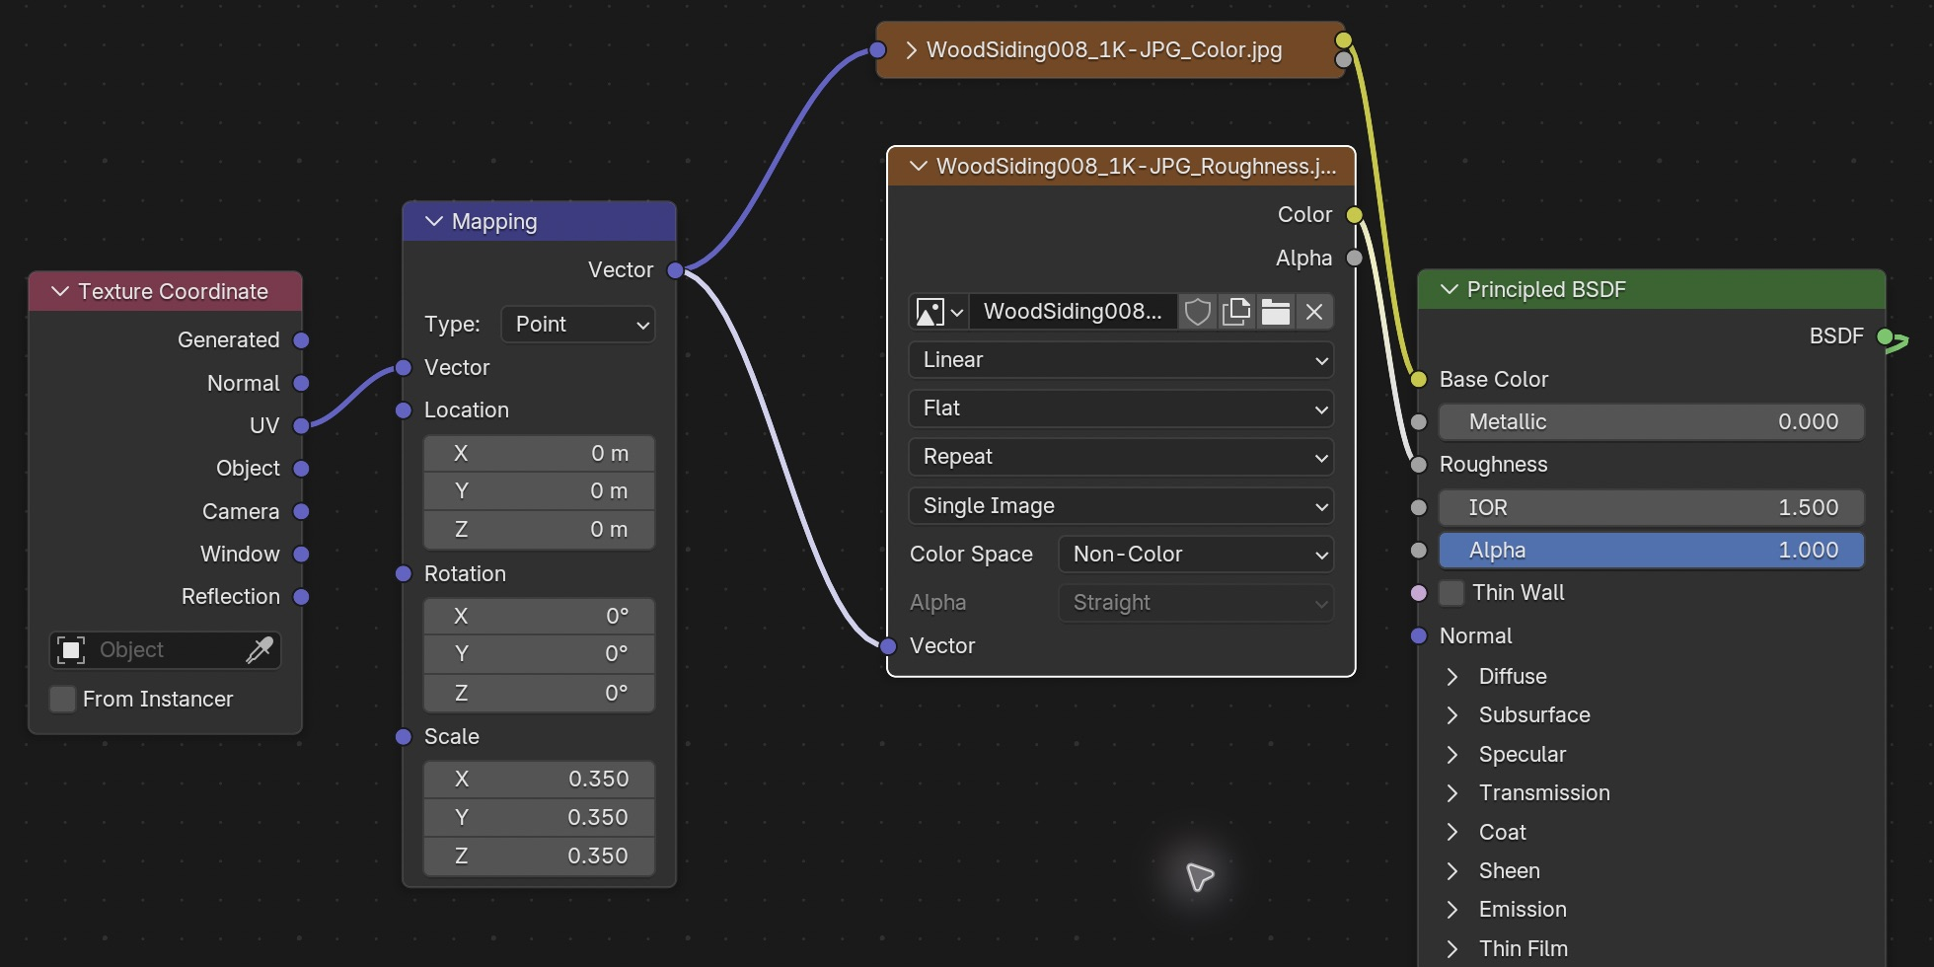
Task: Enable the From Instancer checkbox
Action: (62, 699)
